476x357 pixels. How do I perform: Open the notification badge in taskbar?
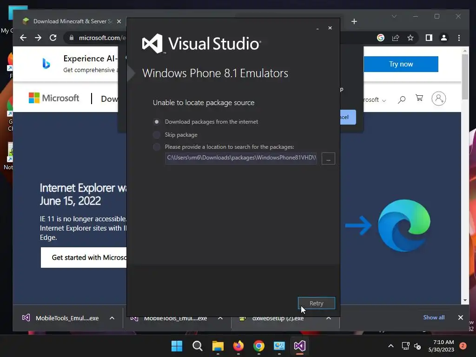pos(463,346)
